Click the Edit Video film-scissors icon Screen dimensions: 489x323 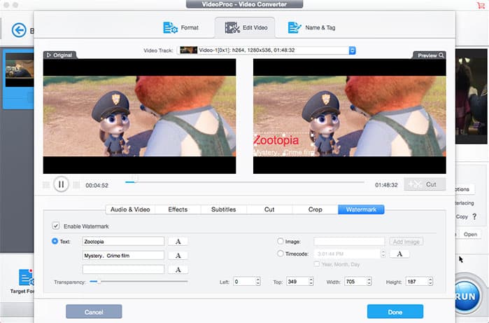coord(232,27)
